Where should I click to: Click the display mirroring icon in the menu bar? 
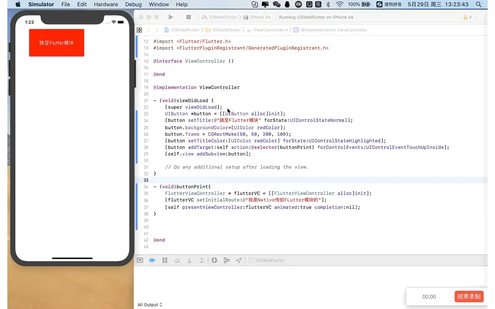click(x=265, y=4)
